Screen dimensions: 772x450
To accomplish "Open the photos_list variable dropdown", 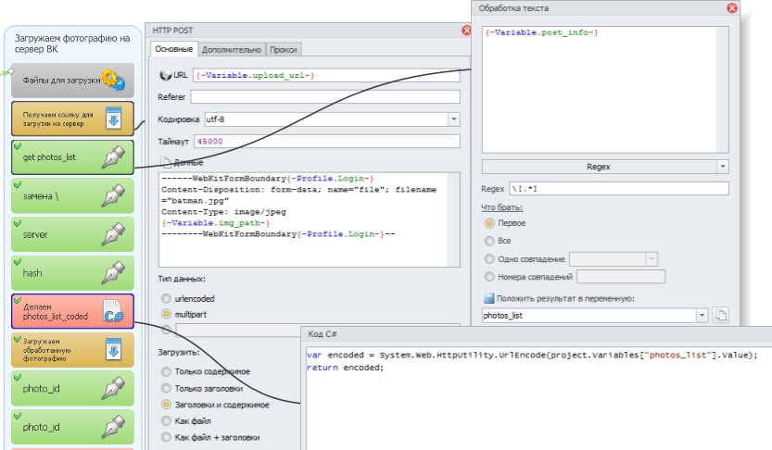I will pos(702,316).
